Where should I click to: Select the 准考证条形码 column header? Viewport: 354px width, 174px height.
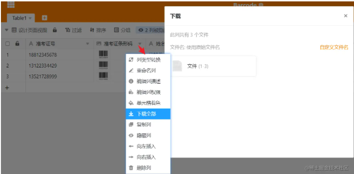click(x=120, y=44)
